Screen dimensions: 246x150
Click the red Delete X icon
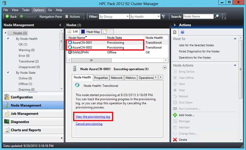pyautogui.click(x=175, y=140)
